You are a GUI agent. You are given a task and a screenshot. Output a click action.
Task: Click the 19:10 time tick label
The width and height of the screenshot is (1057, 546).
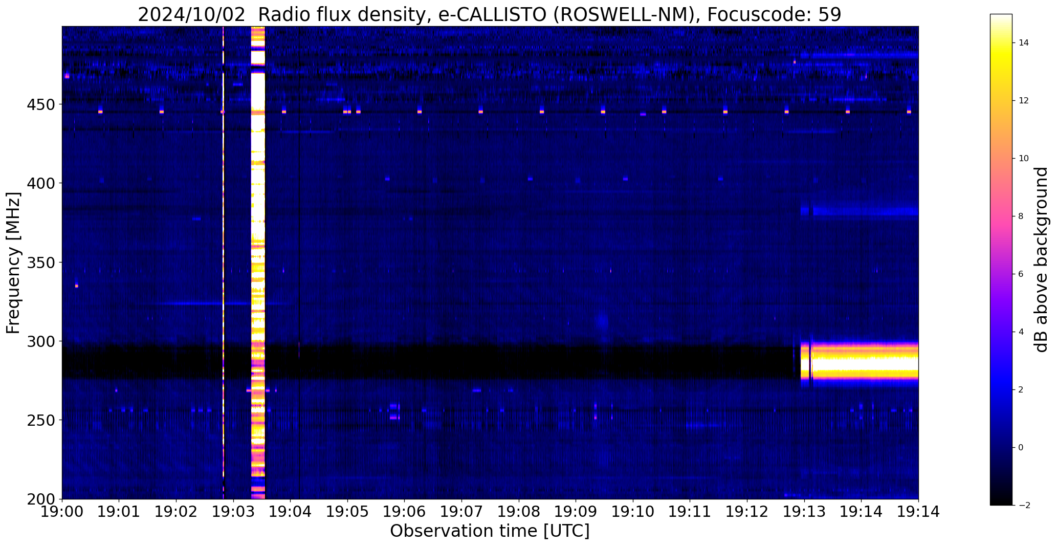tap(633, 512)
